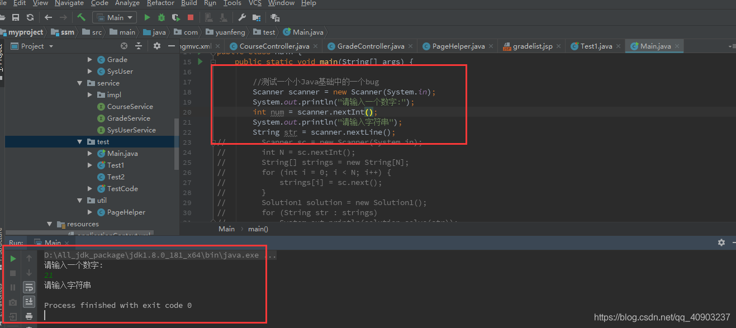Build the project using the hammer icon
This screenshot has height=328, width=736.
[82, 17]
